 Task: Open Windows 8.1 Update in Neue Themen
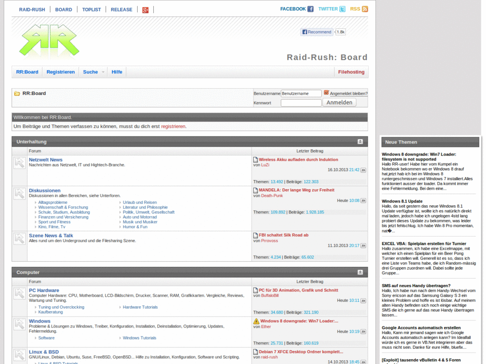click(x=402, y=201)
